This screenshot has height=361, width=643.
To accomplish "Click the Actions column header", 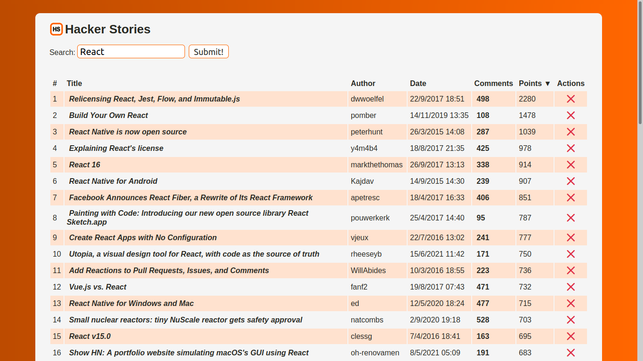I will point(571,83).
